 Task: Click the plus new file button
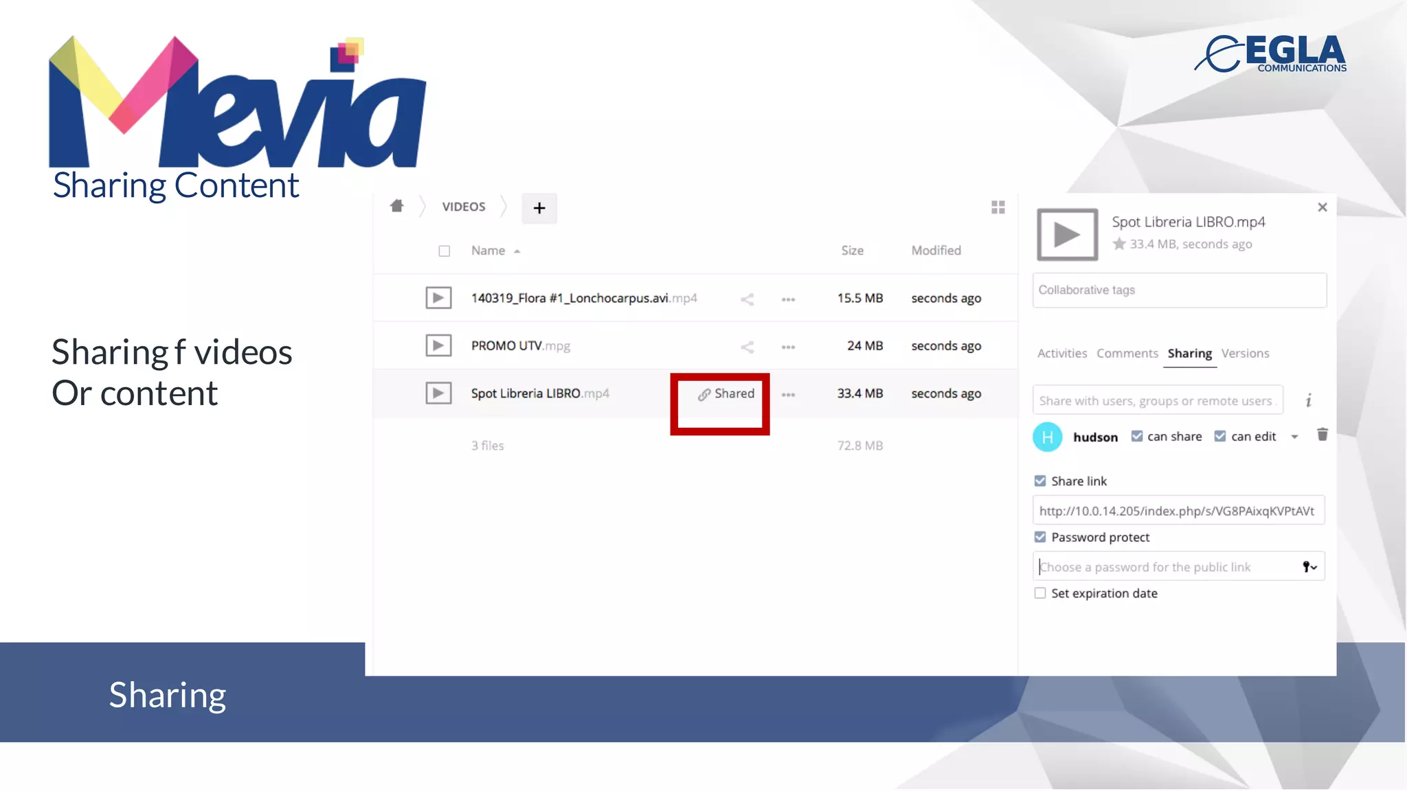(539, 208)
